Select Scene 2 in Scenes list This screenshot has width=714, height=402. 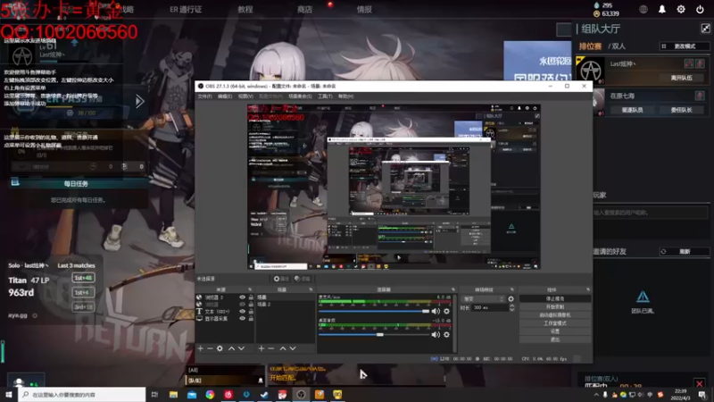click(285, 304)
